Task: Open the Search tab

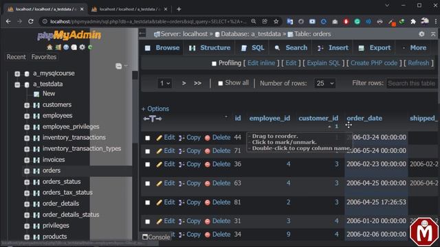Action: (291, 47)
